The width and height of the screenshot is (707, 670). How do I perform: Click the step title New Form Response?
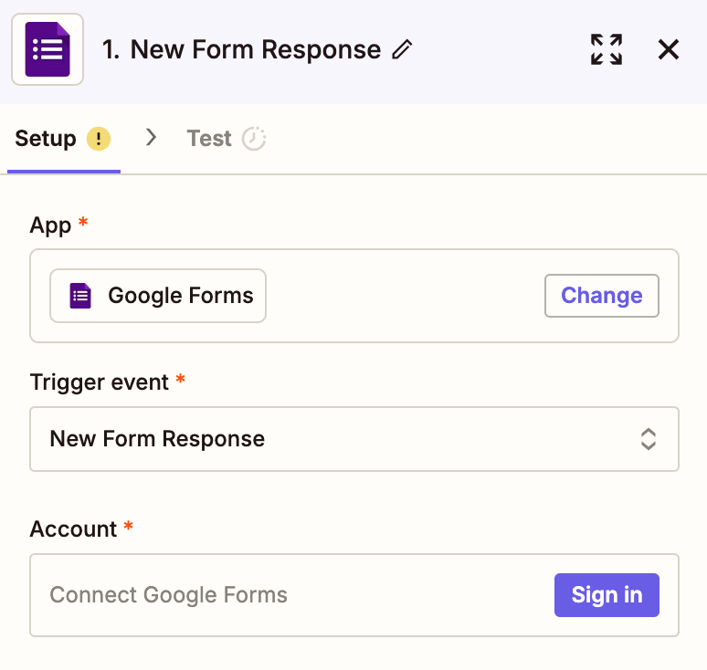241,49
